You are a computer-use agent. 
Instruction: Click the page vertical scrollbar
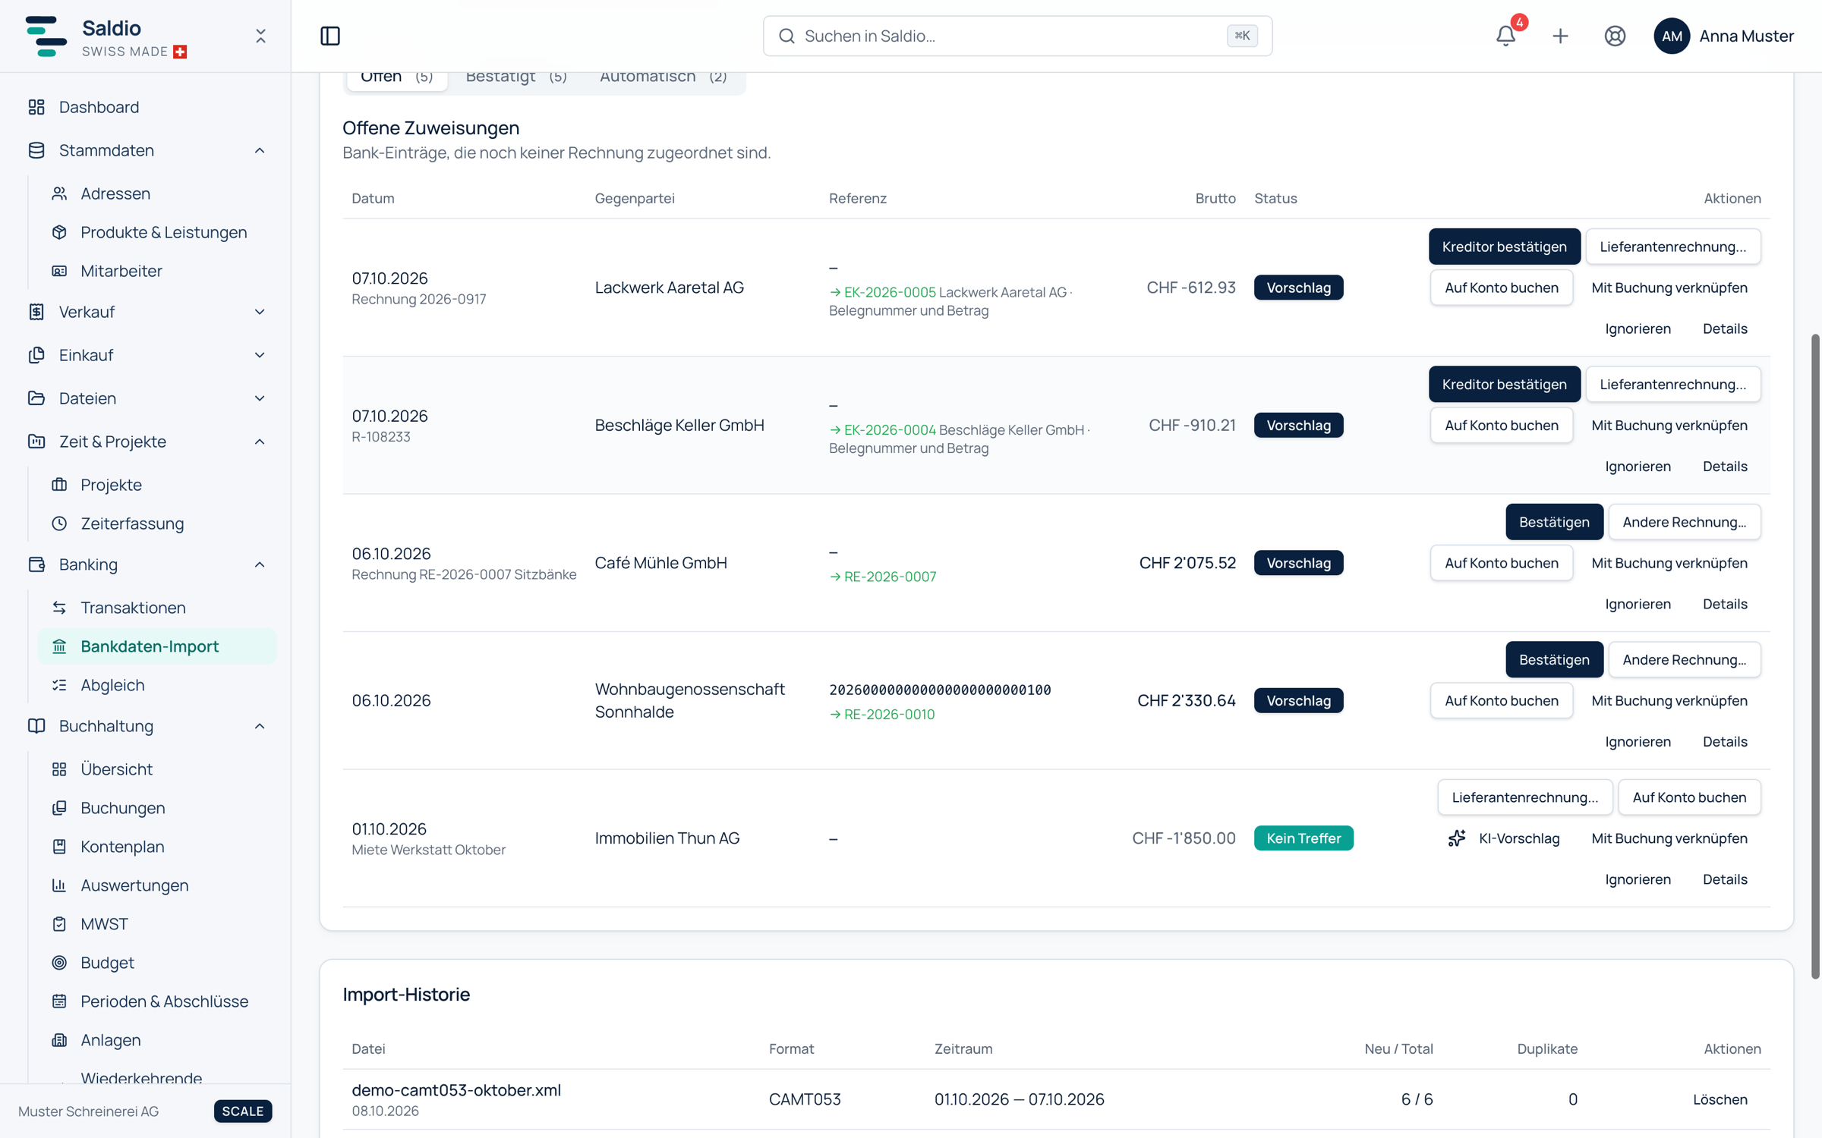[1814, 656]
